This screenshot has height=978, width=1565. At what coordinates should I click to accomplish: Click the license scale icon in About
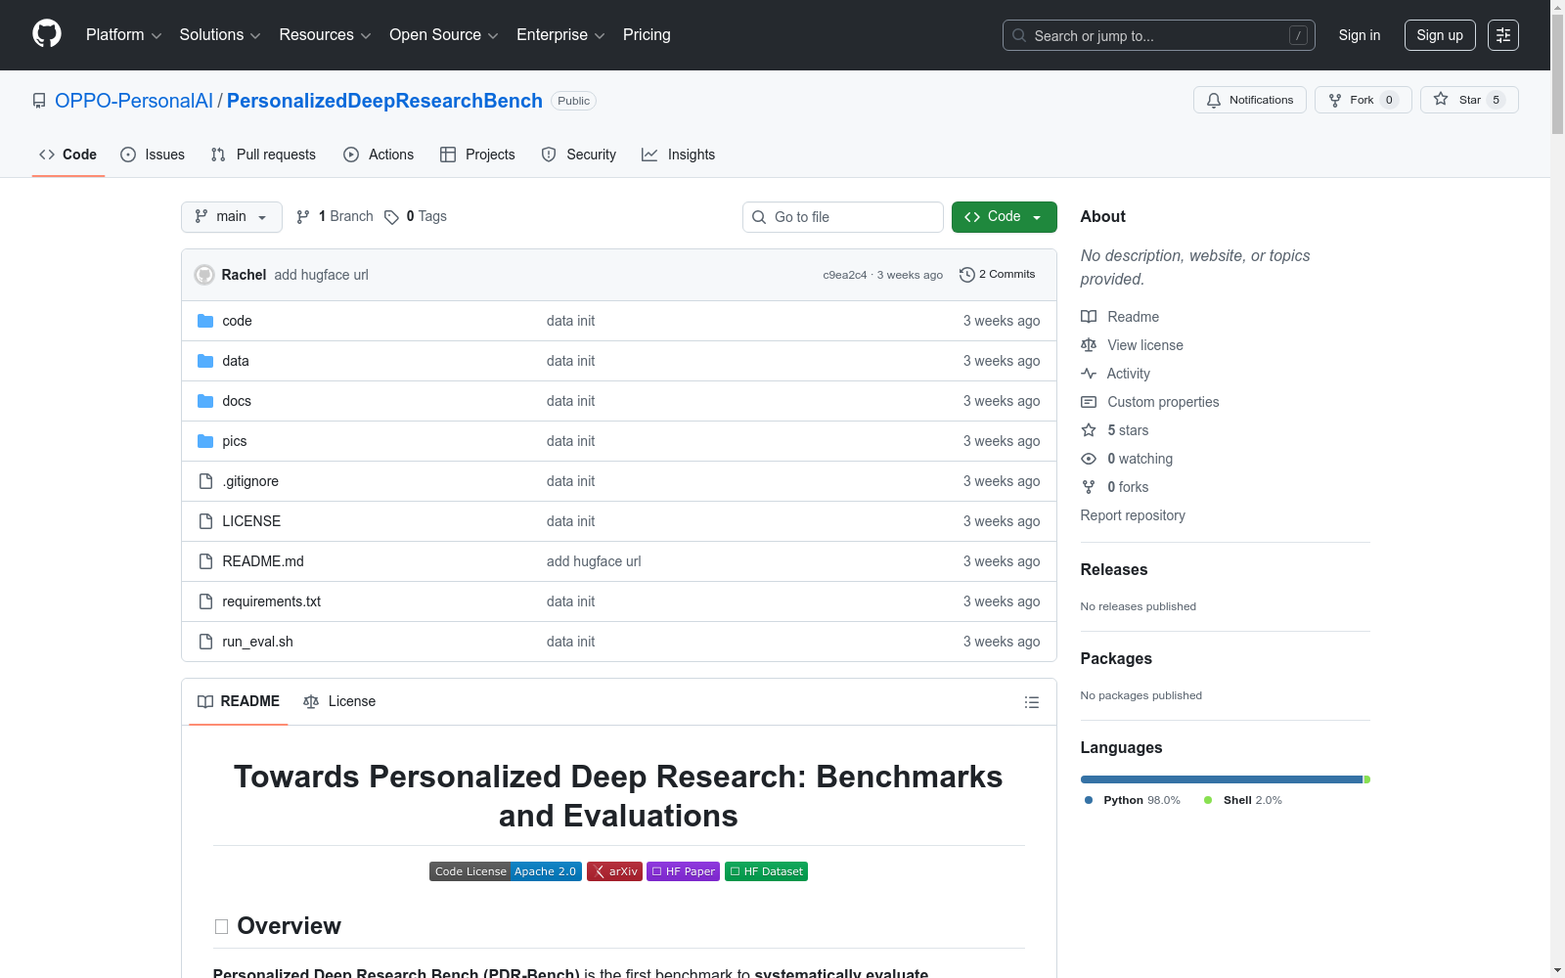[1089, 345]
